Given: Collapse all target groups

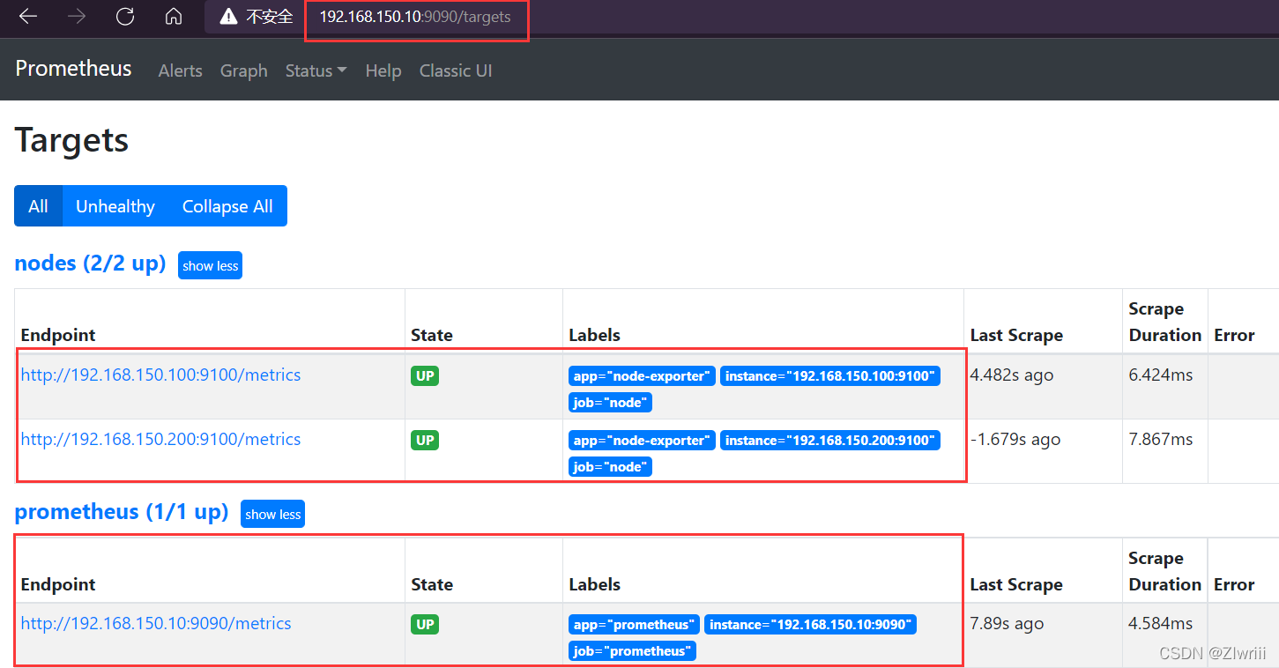Looking at the screenshot, I should pyautogui.click(x=227, y=205).
